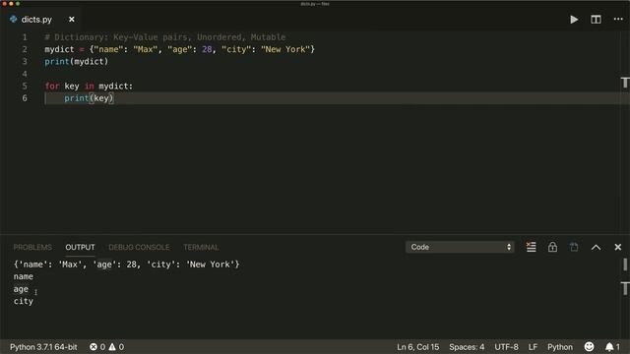Toggle the output scroll lock icon
This screenshot has height=354, width=630.
(x=552, y=247)
